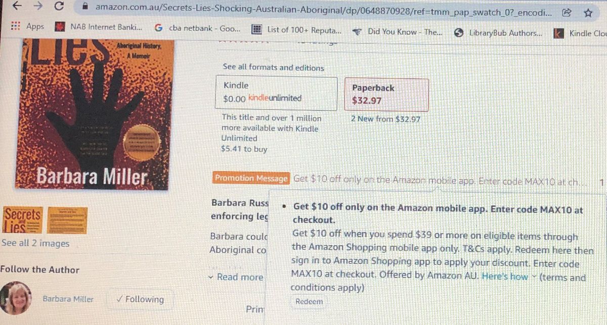Expand the Read more description

click(236, 277)
